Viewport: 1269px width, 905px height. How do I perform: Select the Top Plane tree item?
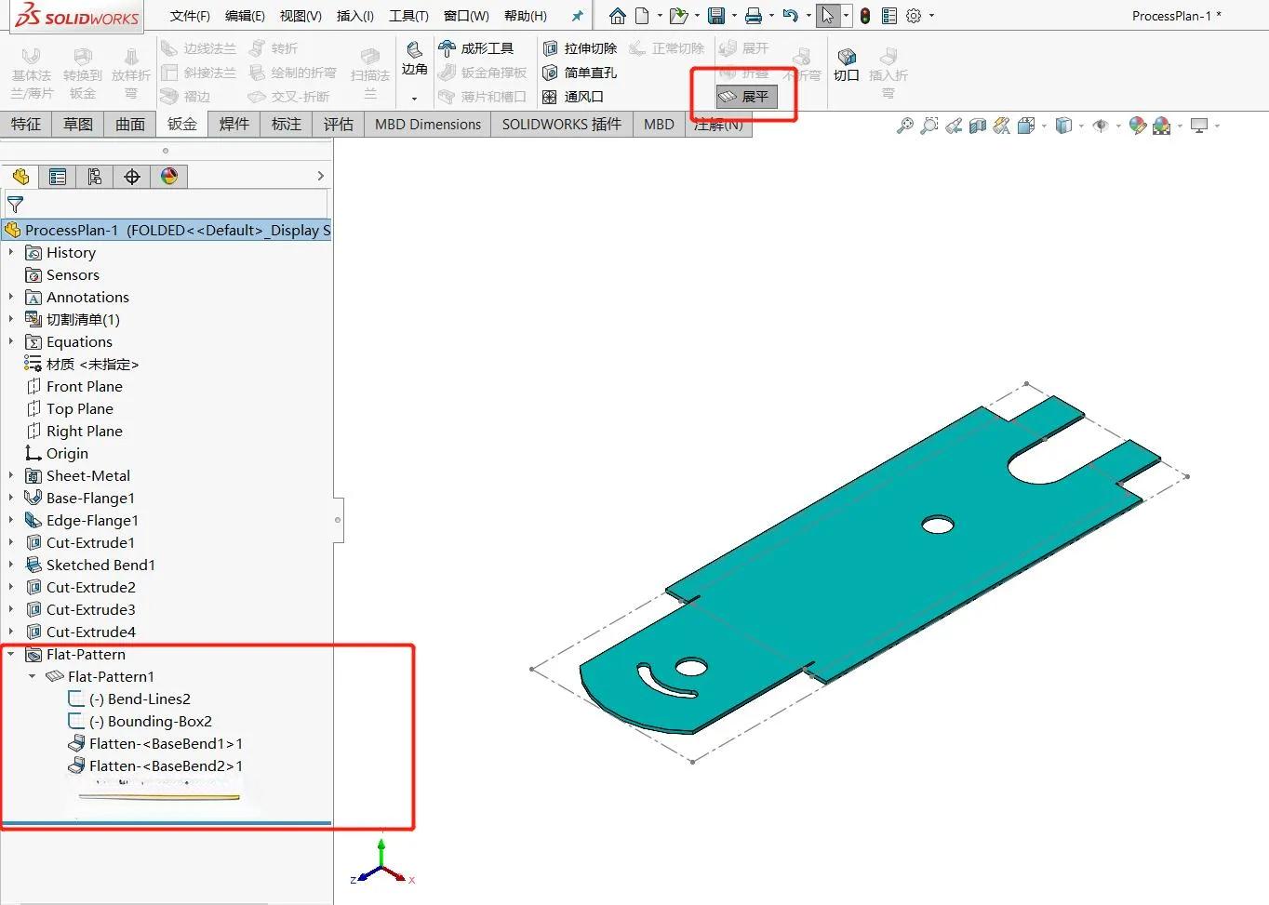pos(79,408)
